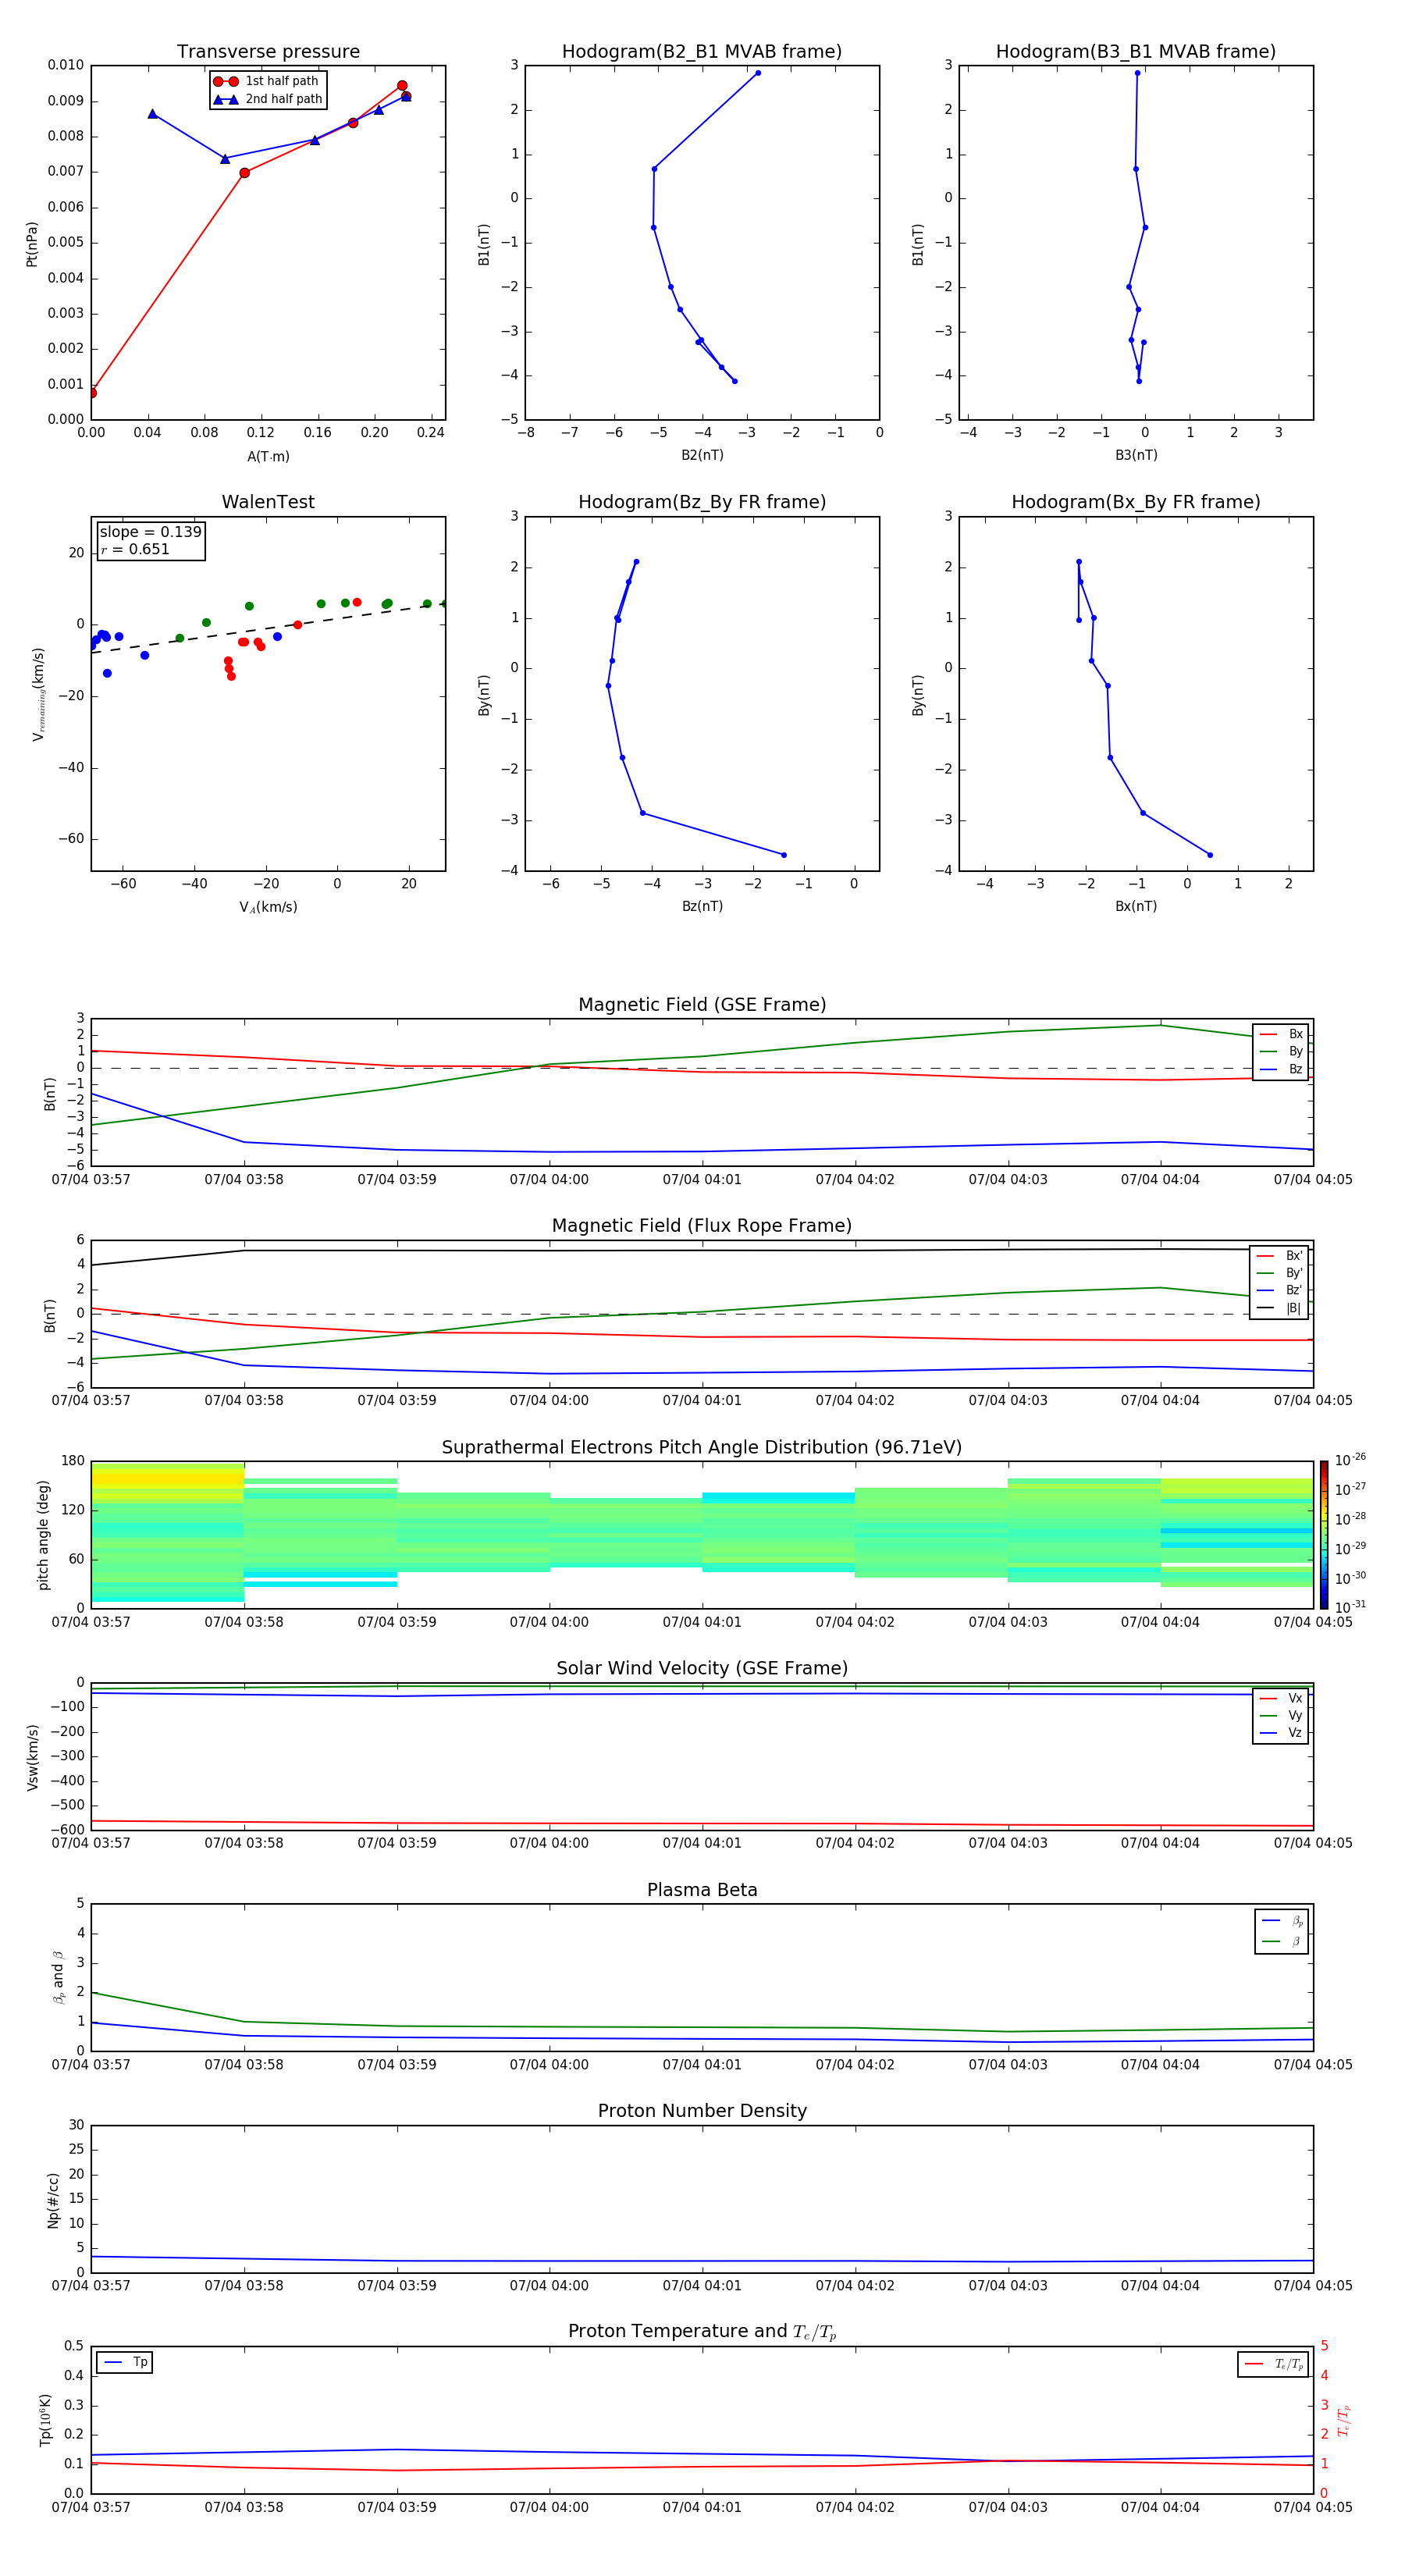Click the 'Vremaining(km/s)' y-axis label
This screenshot has width=1405, height=2576.
coord(38,694)
